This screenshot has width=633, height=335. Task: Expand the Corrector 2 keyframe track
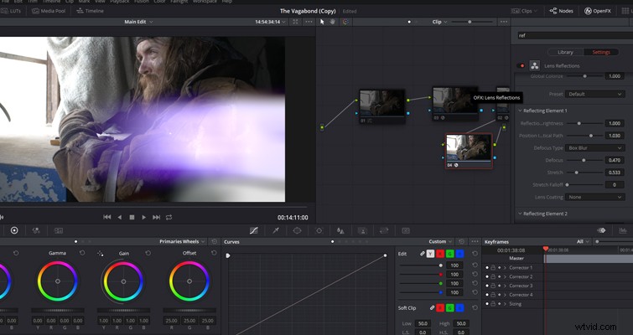[505, 276]
